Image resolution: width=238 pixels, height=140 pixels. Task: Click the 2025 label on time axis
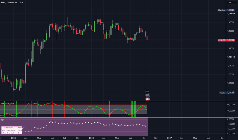[13, 138]
